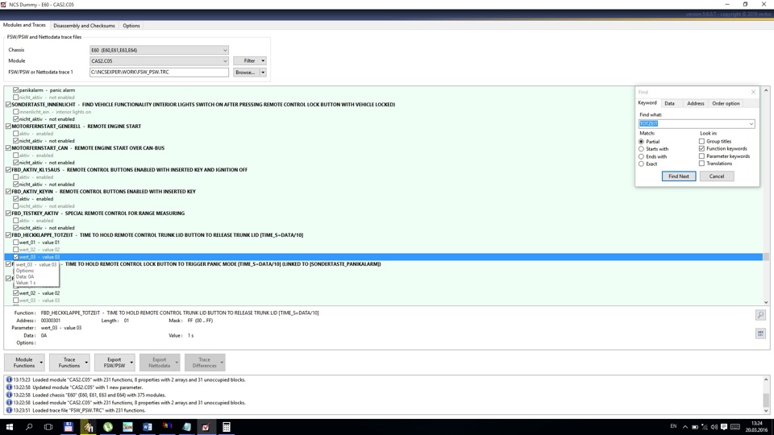The width and height of the screenshot is (774, 435).
Task: Toggle the panikalarm - panic alarm checkbox
Action: [x=16, y=89]
